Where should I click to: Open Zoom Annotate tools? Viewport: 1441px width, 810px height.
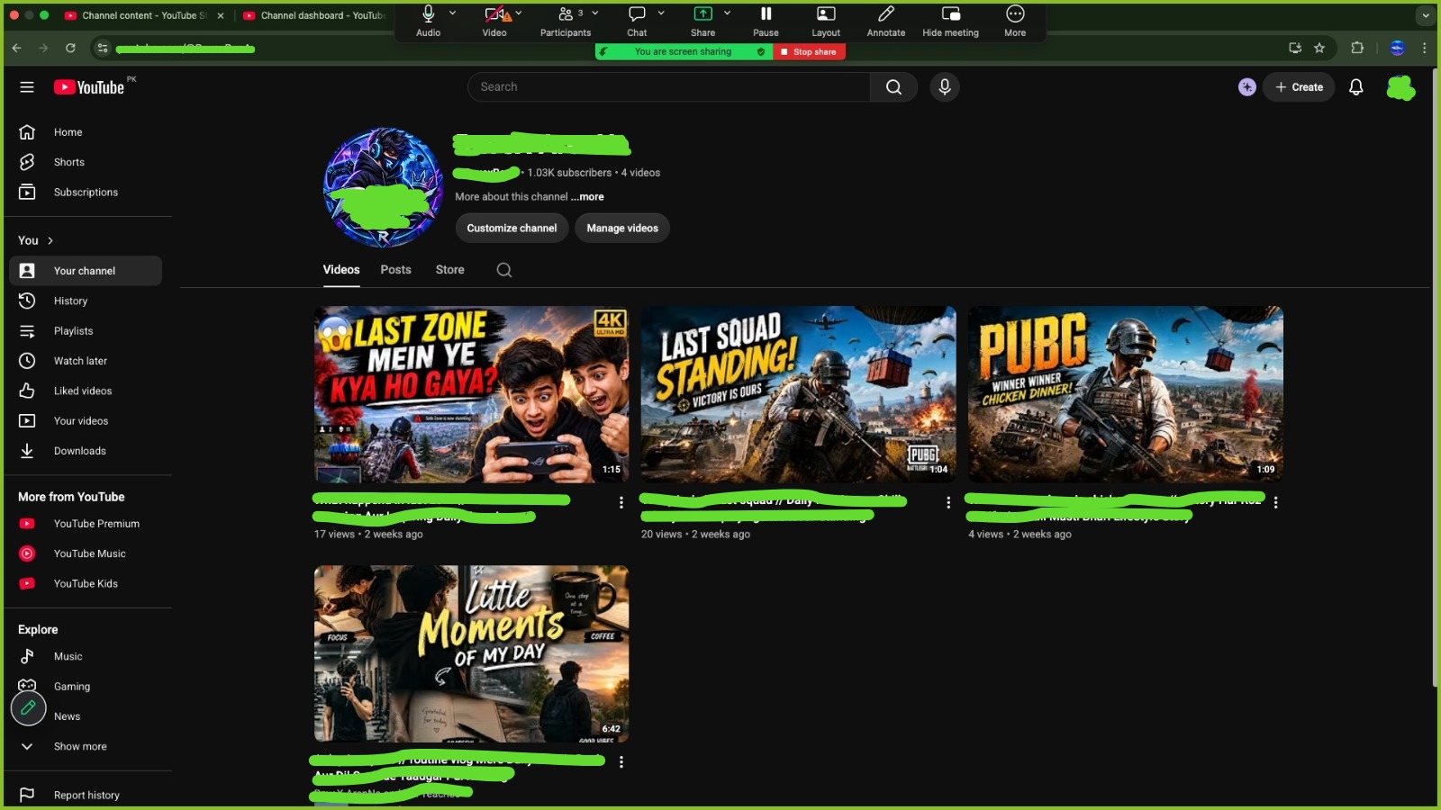[x=886, y=21]
